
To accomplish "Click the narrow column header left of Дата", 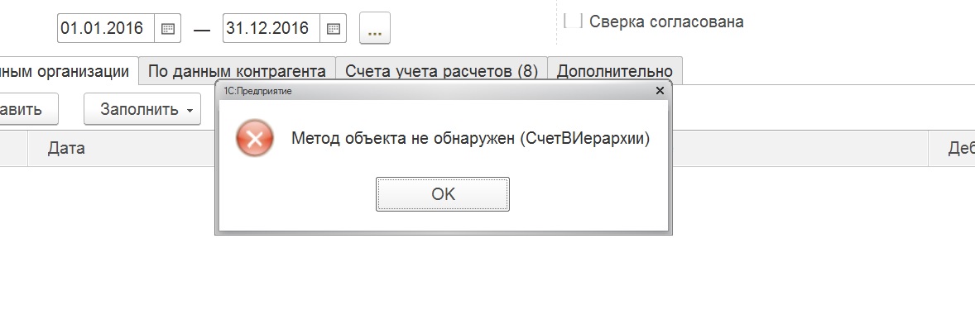I will 14,148.
